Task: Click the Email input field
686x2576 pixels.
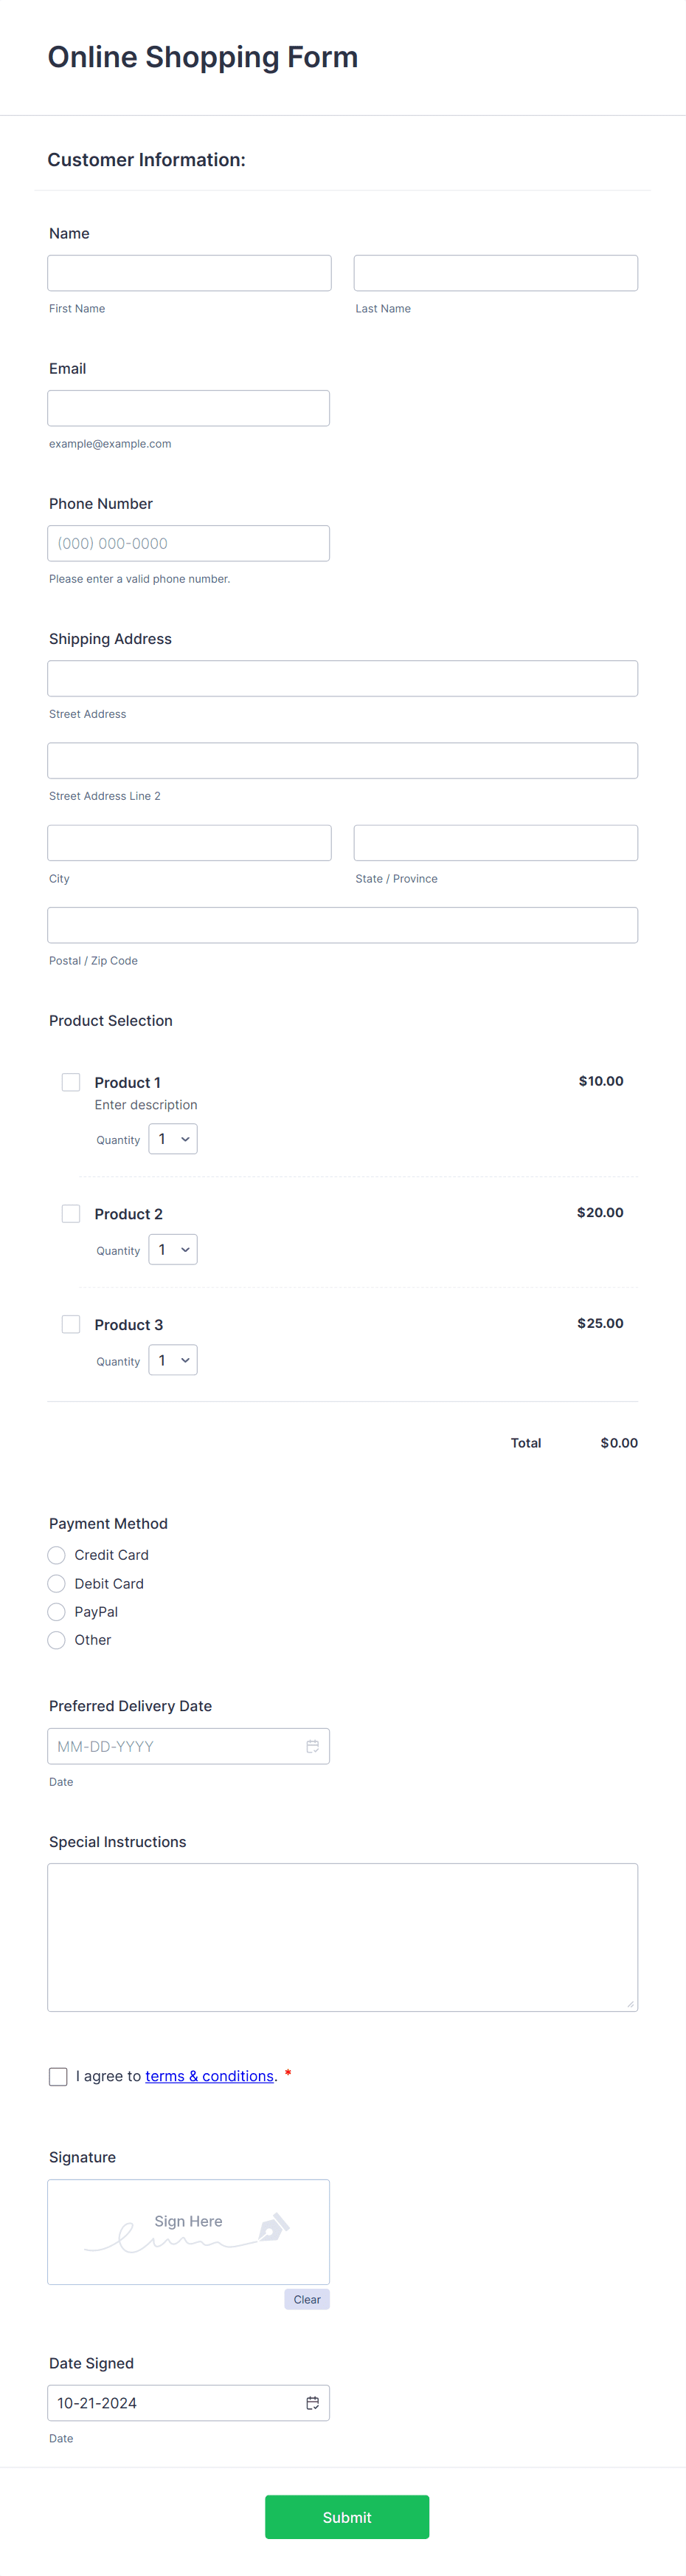Action: 187,407
